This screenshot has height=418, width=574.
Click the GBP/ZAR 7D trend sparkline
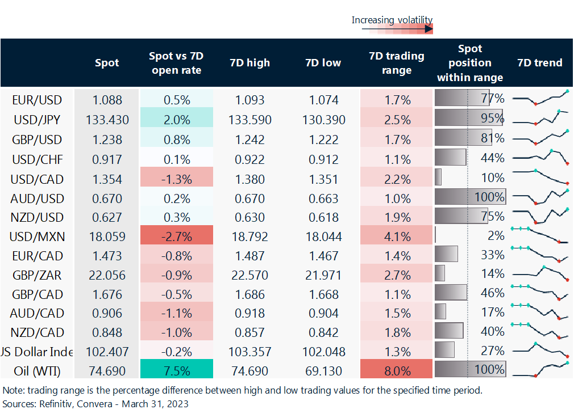(540, 273)
